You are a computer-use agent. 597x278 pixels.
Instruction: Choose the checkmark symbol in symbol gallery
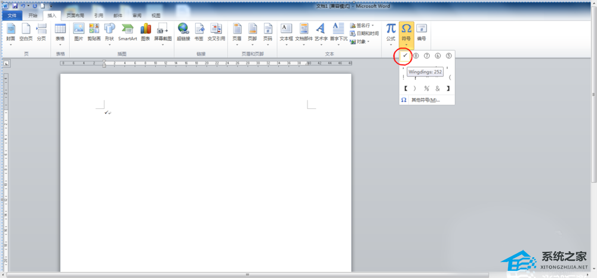click(405, 56)
